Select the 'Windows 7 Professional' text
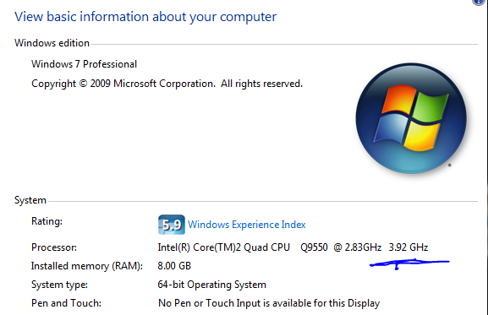 84,64
